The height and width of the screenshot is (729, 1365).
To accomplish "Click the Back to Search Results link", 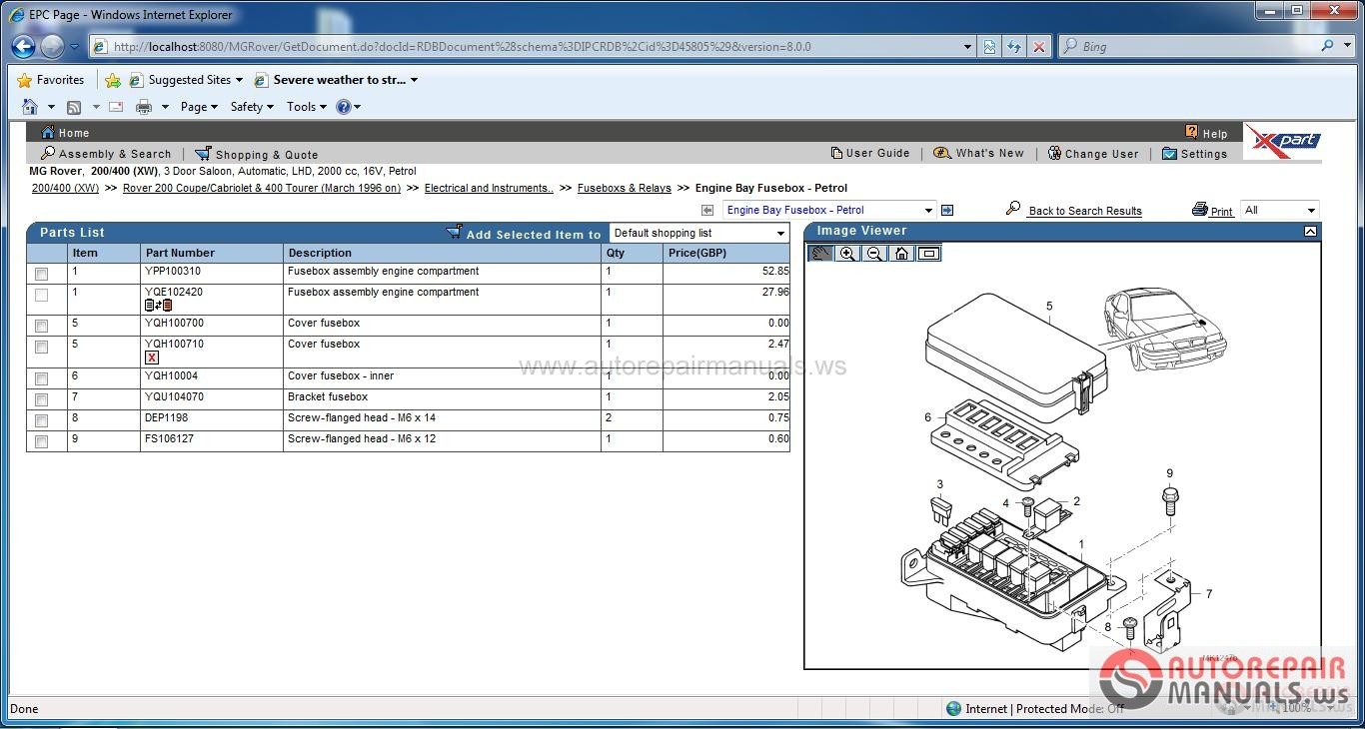I will pos(1085,211).
